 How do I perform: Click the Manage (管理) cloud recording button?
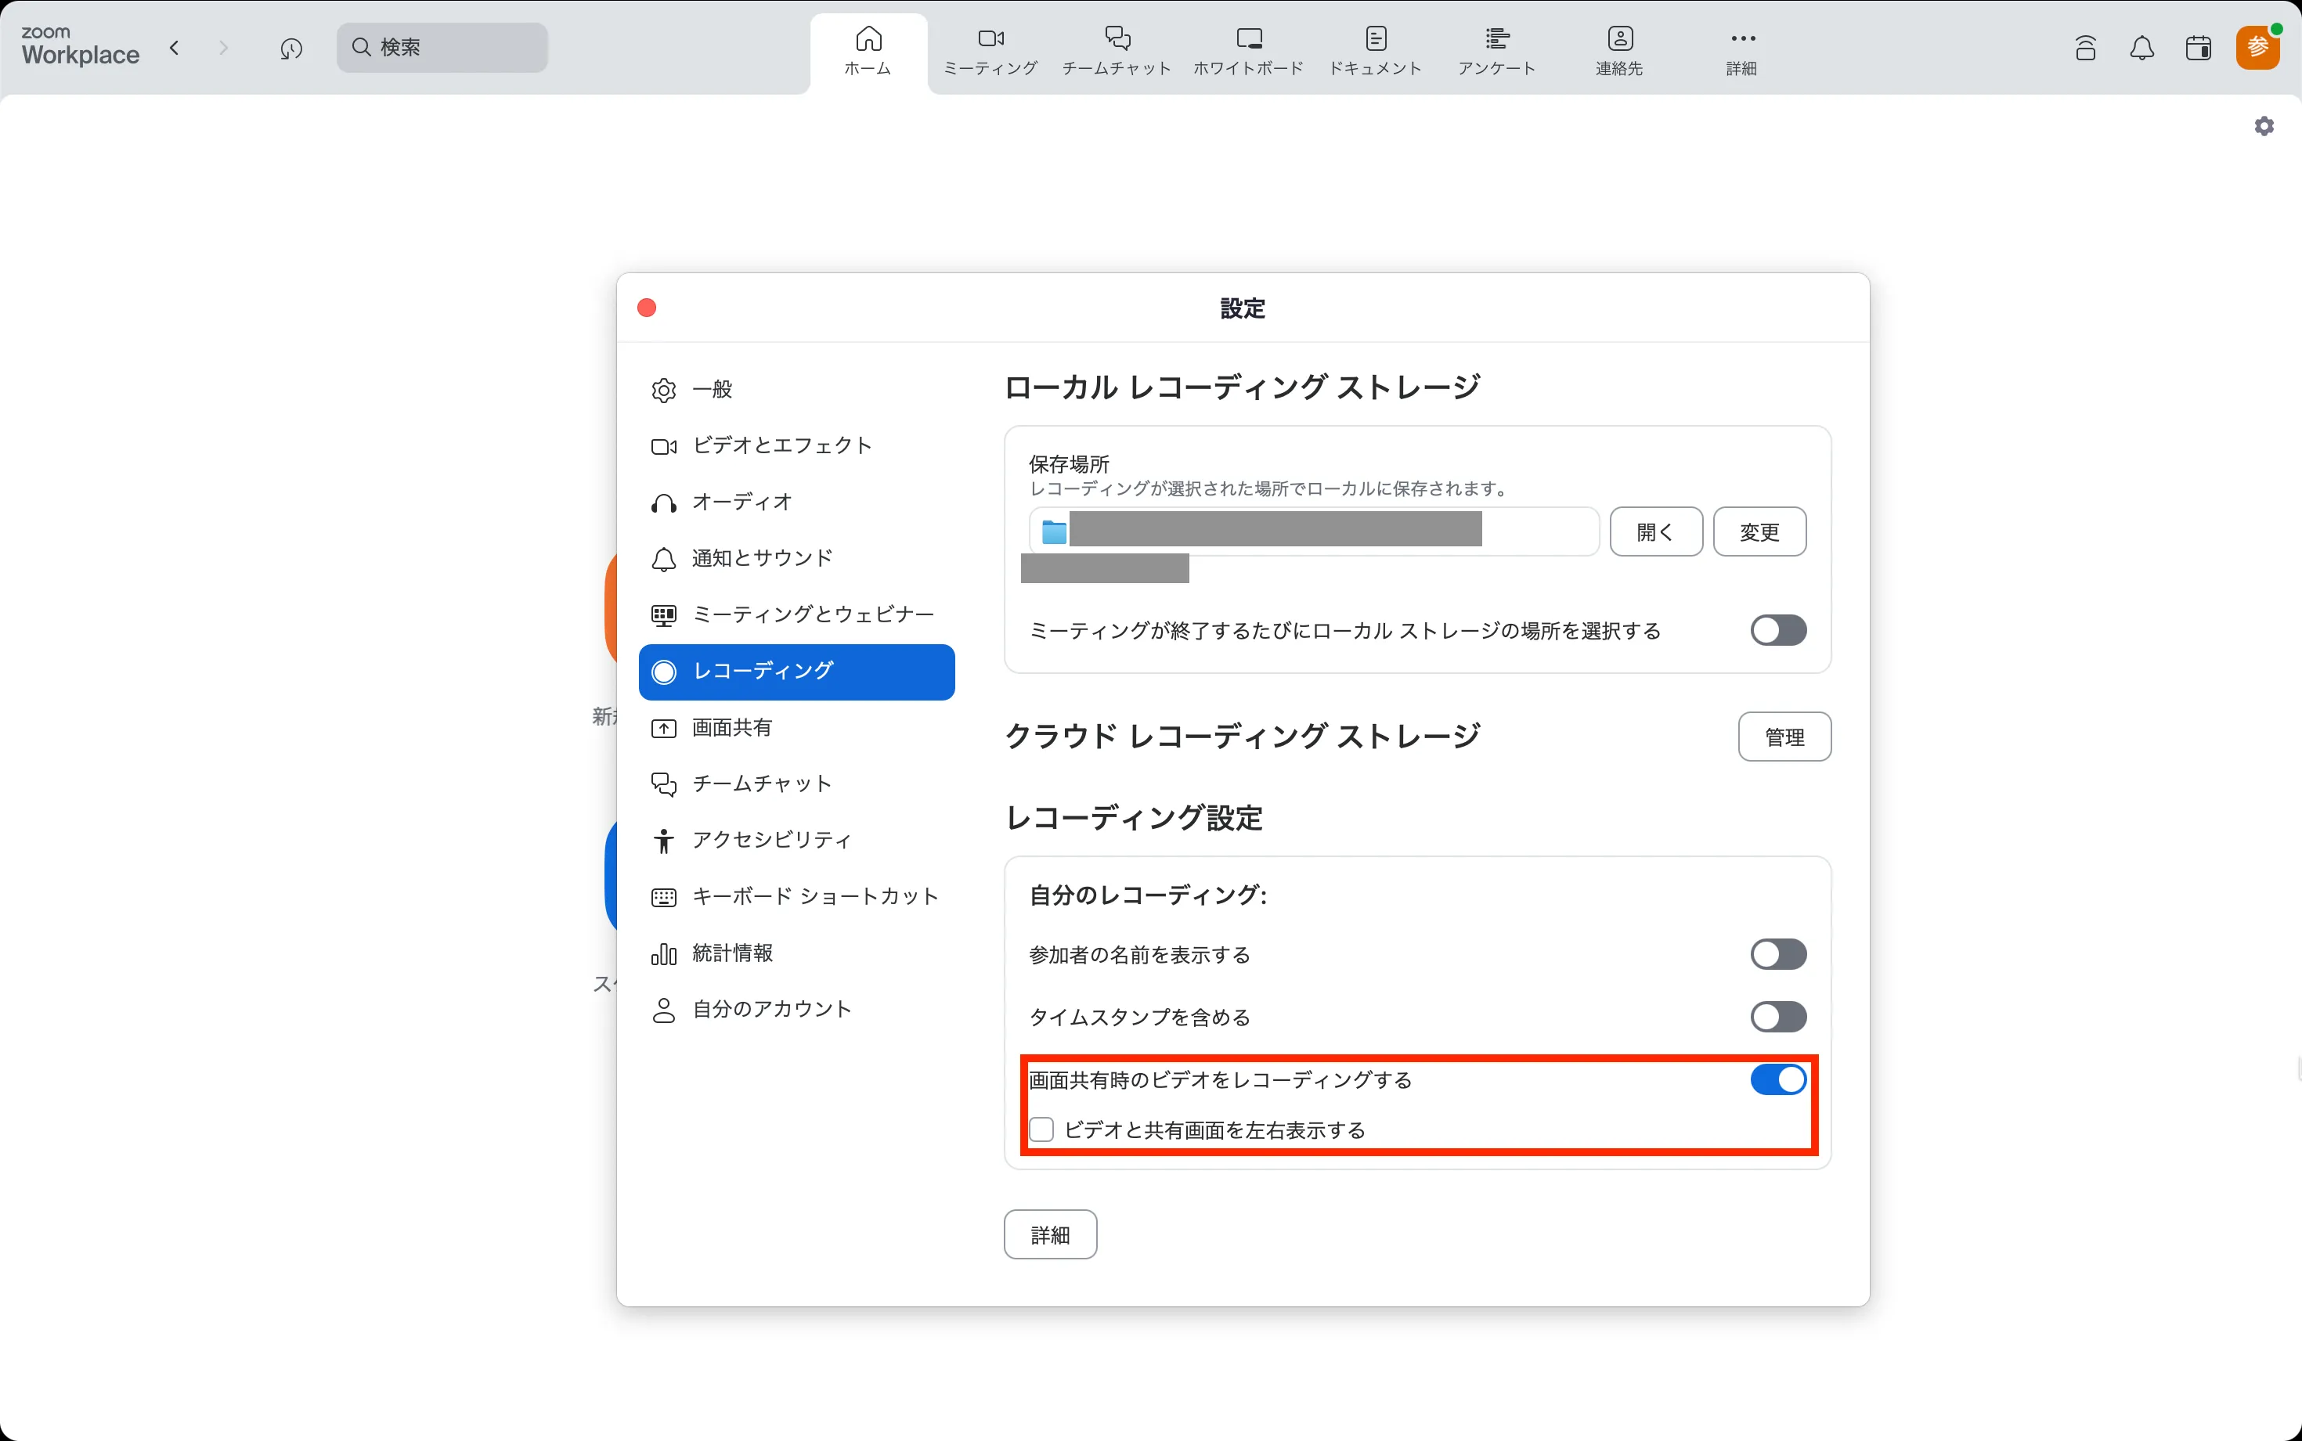1784,737
